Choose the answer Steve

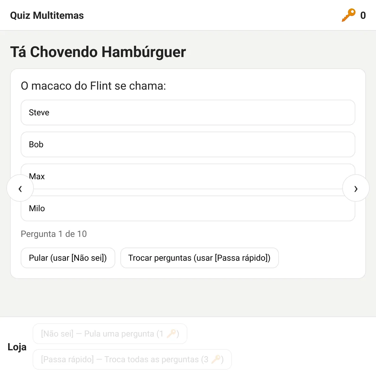(x=188, y=112)
